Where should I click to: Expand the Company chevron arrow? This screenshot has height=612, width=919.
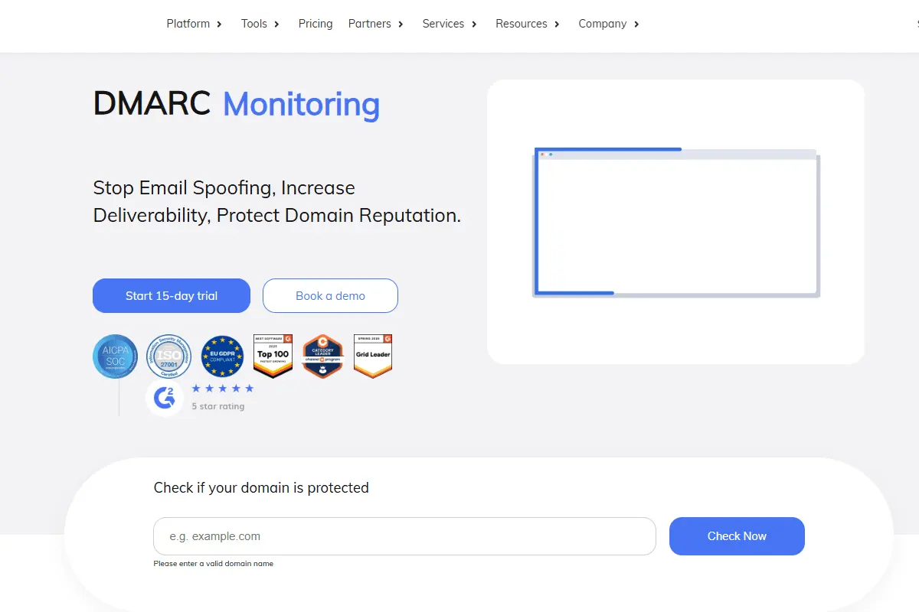tap(636, 24)
